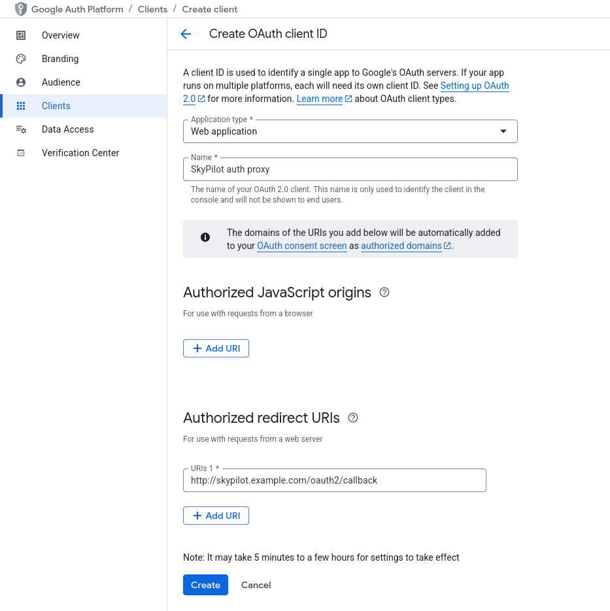Viewport: 610px width, 611px height.
Task: Click the "Create client" breadcrumb
Action: coord(210,9)
